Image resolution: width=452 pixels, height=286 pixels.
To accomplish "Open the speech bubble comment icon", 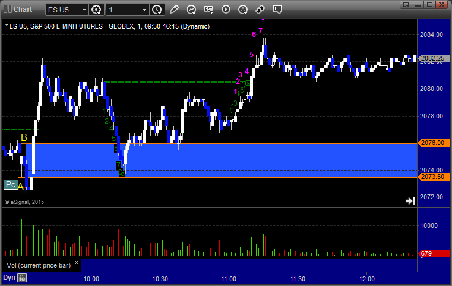I will point(277,10).
